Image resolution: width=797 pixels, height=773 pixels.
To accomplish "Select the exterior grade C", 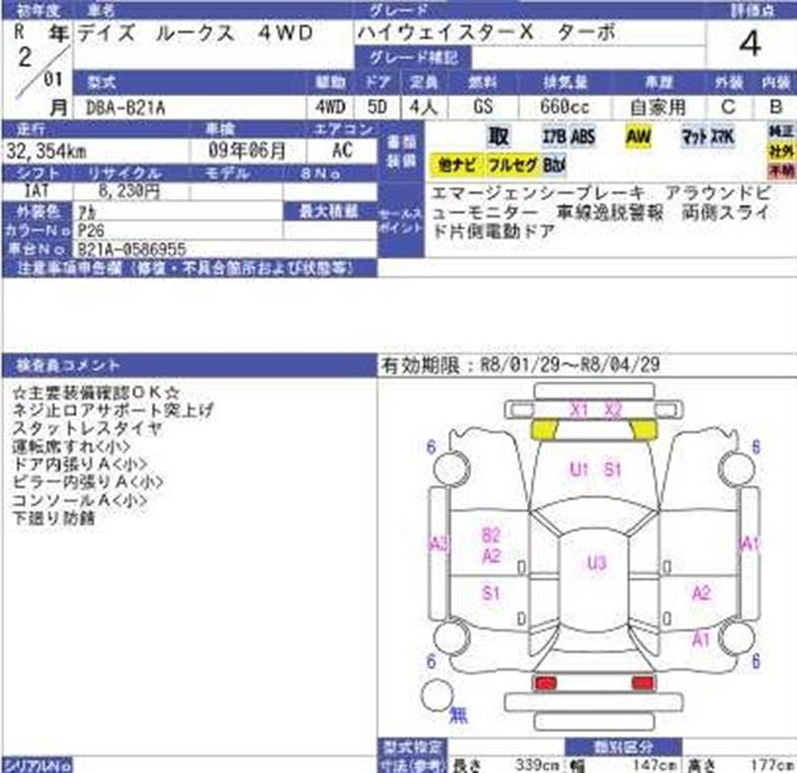I will (728, 107).
